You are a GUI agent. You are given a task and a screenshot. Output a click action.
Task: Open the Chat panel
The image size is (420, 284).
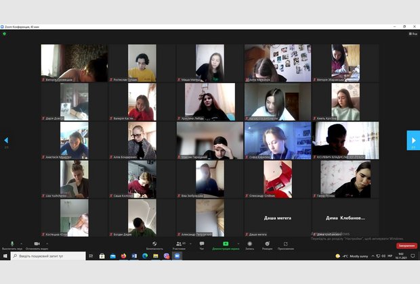(x=202, y=245)
